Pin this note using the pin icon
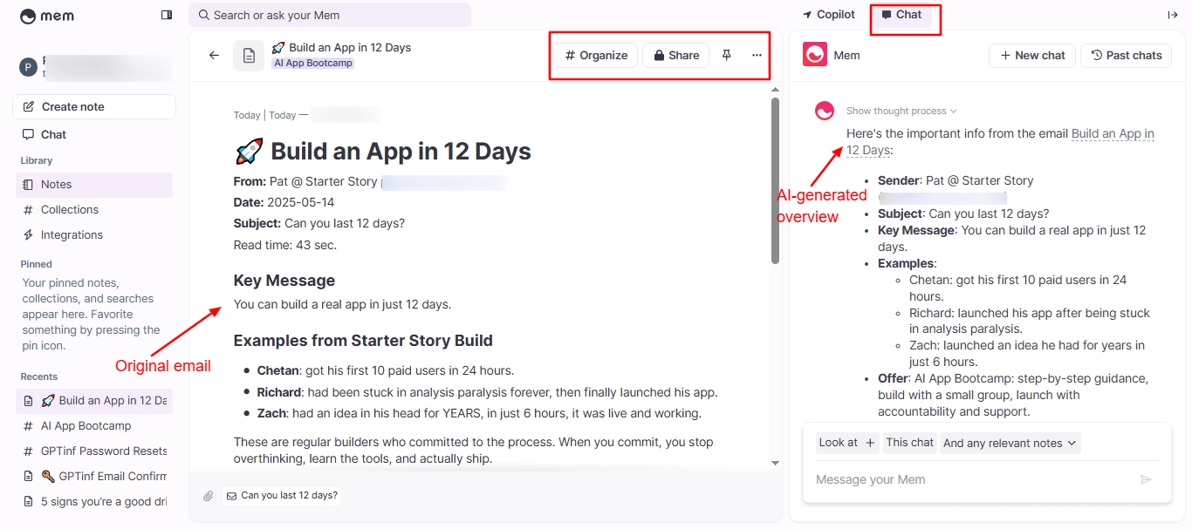This screenshot has width=1192, height=529. [727, 55]
